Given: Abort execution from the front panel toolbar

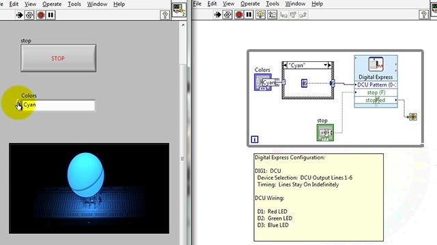Looking at the screenshot, I should [41, 15].
